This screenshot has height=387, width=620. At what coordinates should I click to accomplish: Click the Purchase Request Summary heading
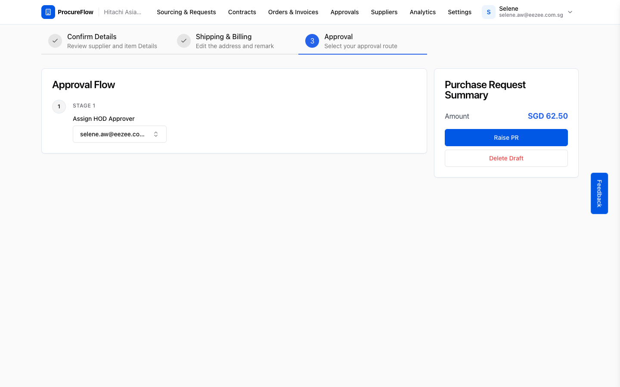(485, 90)
